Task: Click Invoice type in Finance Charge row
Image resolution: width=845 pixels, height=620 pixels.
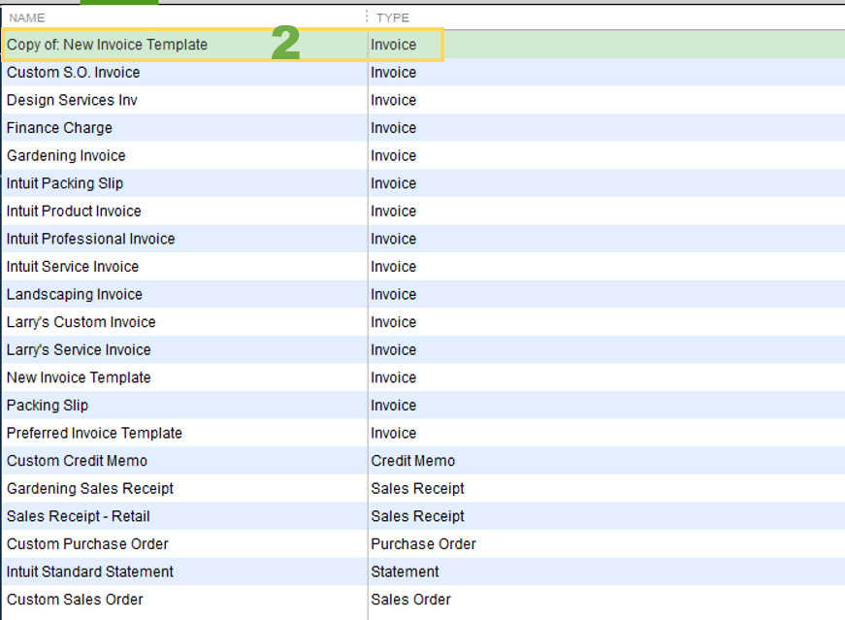Action: (394, 128)
